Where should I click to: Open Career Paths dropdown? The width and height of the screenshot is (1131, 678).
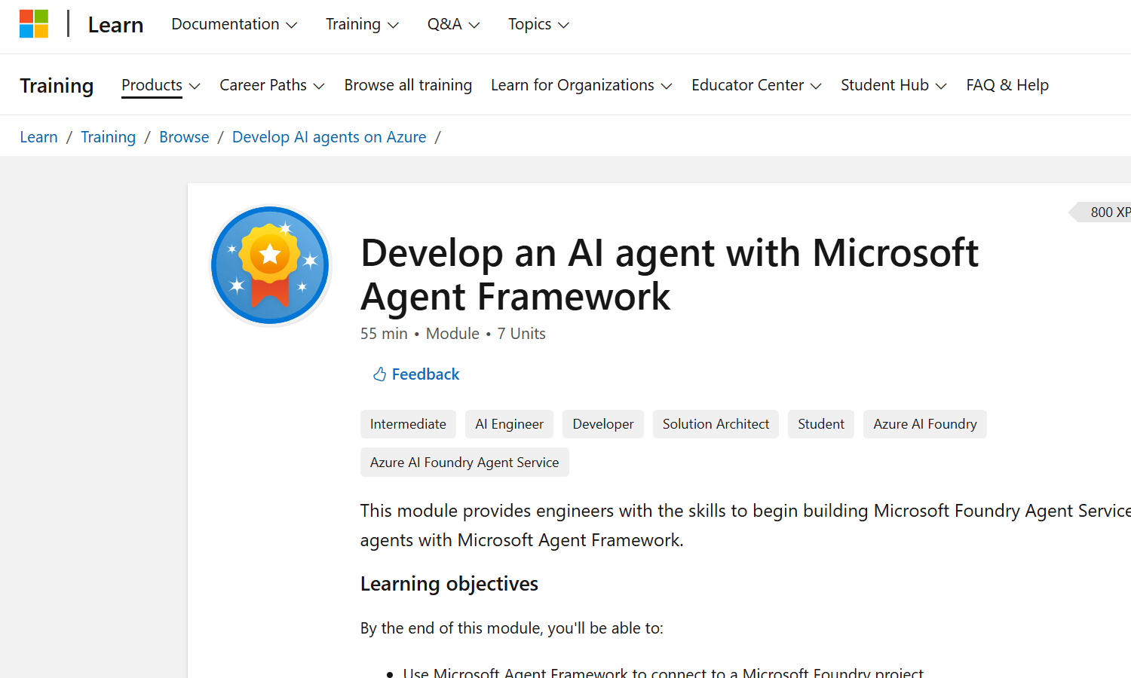coord(271,85)
